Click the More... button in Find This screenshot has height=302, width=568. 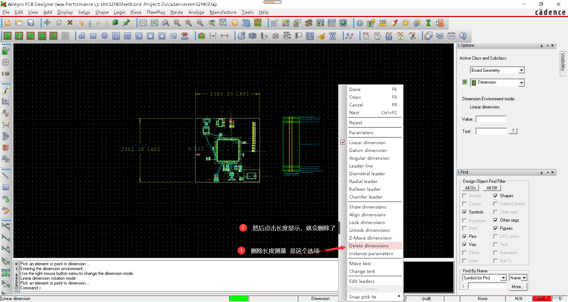click(x=517, y=287)
